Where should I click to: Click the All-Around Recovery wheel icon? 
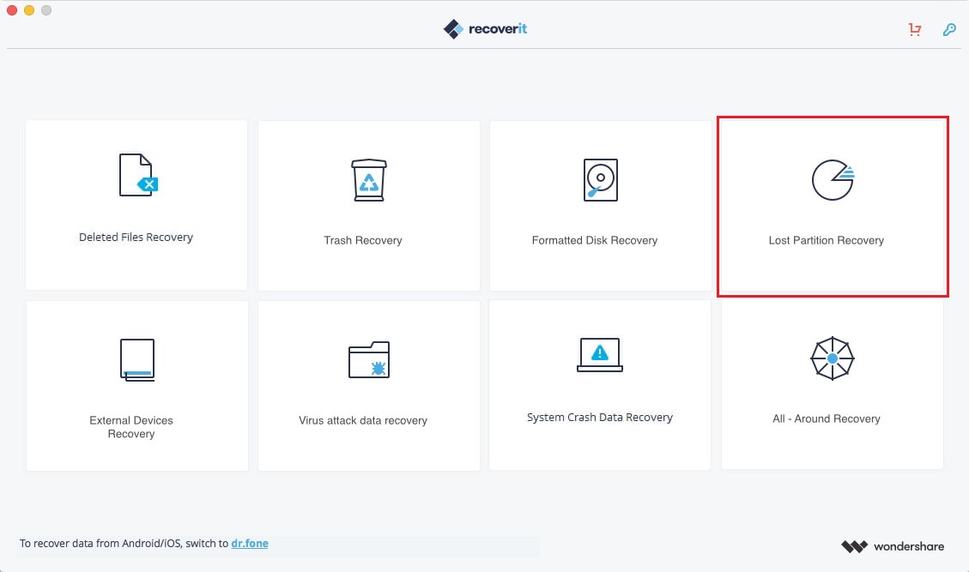pyautogui.click(x=833, y=358)
